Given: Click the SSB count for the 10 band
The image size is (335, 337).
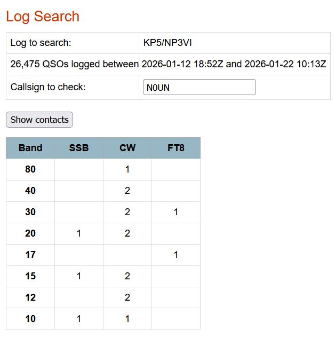Looking at the screenshot, I should (x=79, y=319).
